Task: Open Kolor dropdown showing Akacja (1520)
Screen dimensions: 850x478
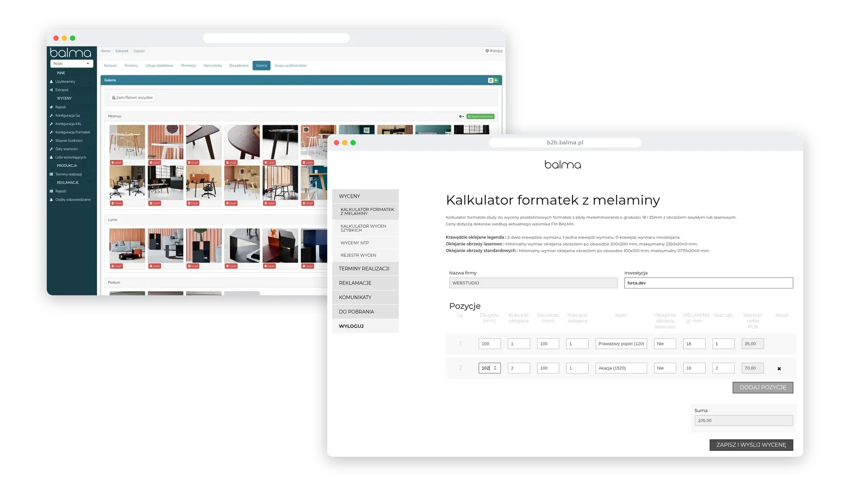Action: pyautogui.click(x=621, y=368)
